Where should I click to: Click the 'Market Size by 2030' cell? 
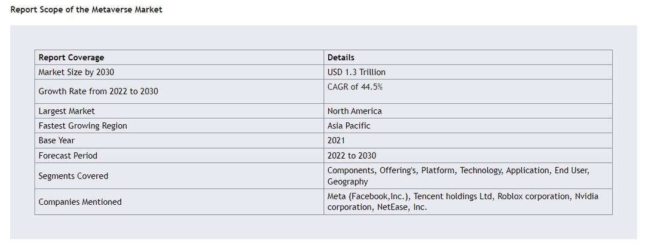[179, 72]
